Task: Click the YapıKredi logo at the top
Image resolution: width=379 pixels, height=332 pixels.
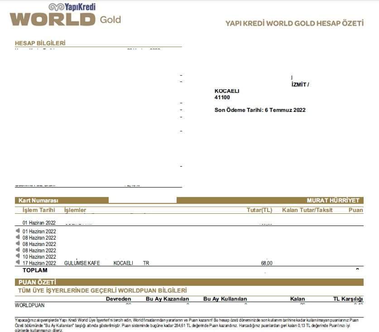Action: (72, 7)
